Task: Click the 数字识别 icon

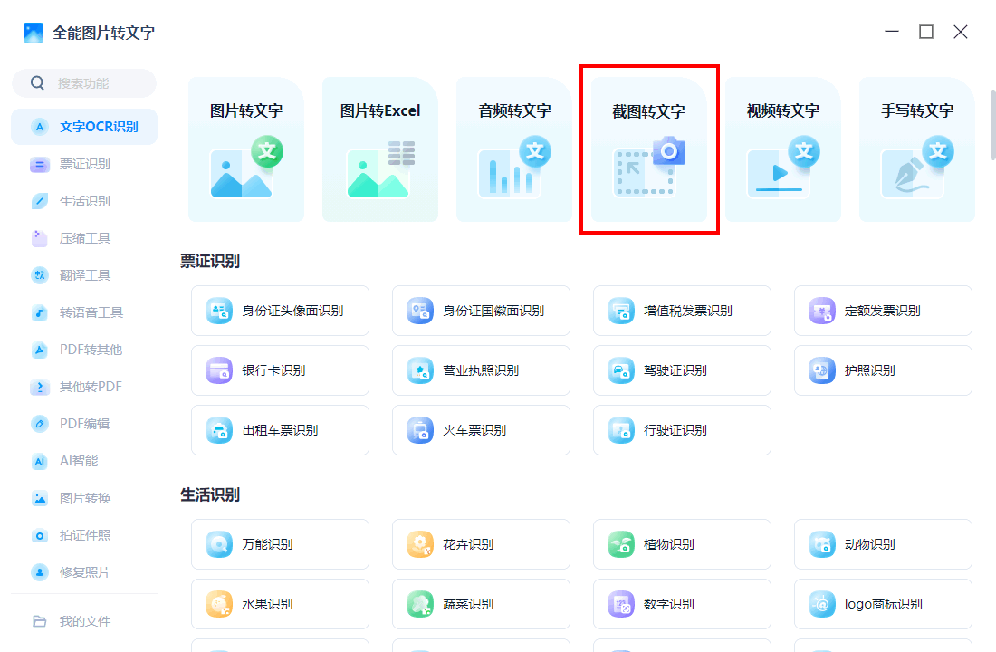Action: click(x=620, y=604)
